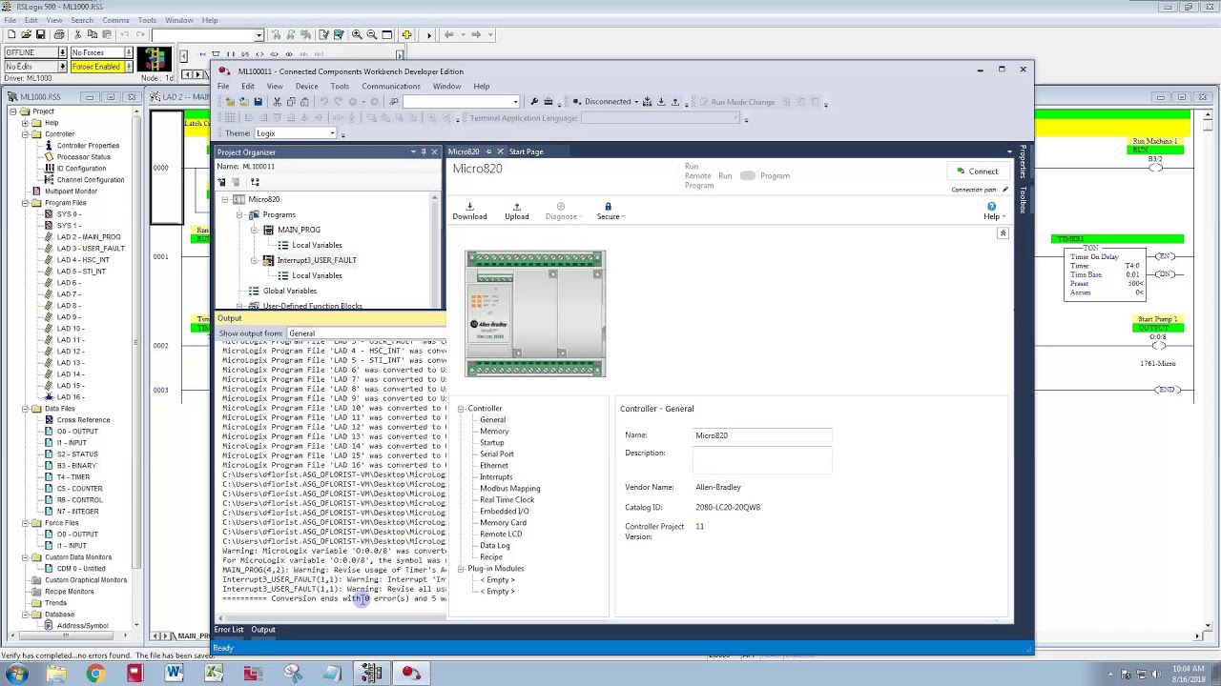
Task: Click the Zoom in magnifier in RSLogix 500 toolbar
Action: point(357,34)
